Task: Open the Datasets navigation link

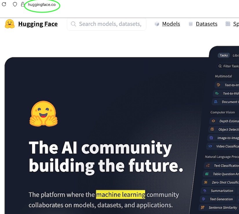Action: 207,24
